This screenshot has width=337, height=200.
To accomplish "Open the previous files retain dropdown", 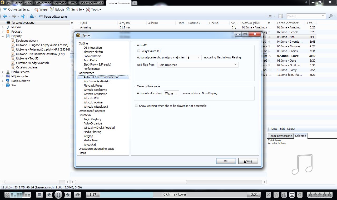I will [x=171, y=93].
